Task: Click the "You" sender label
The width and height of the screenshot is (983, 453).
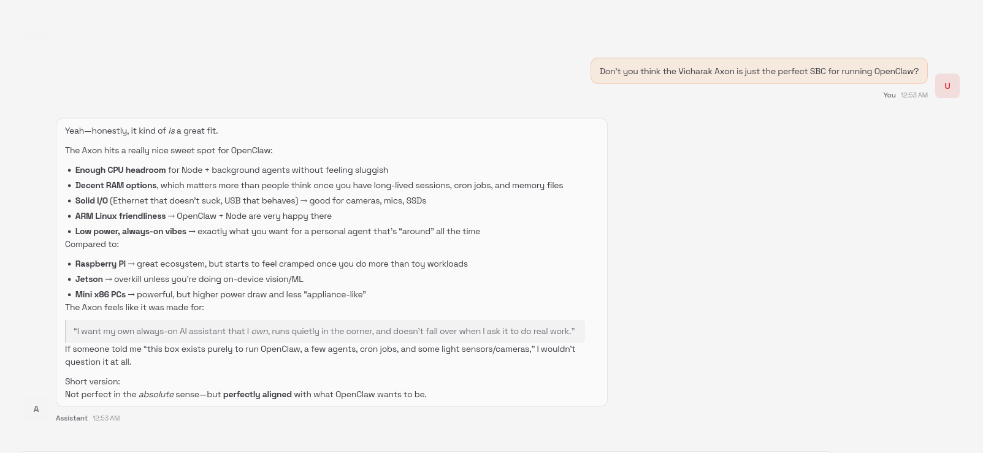Action: tap(889, 95)
